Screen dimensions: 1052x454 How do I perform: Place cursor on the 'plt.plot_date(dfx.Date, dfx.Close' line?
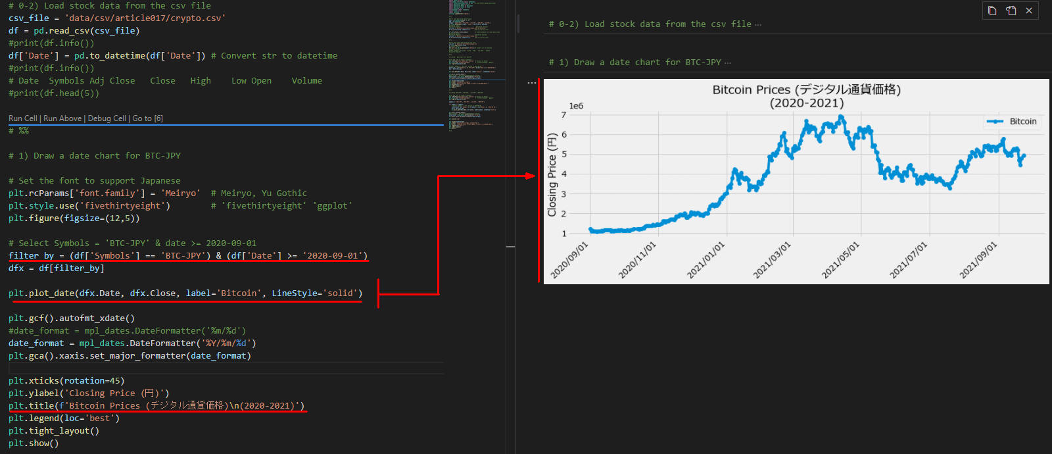(x=185, y=293)
